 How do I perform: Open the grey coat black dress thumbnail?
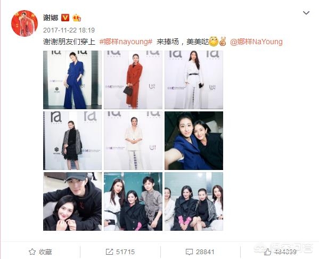72,141
